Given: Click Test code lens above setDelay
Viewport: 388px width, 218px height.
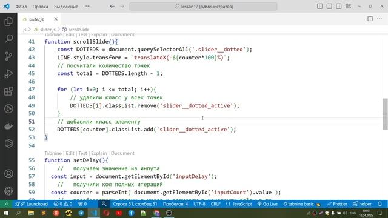Looking at the screenshot, I should (x=82, y=153).
